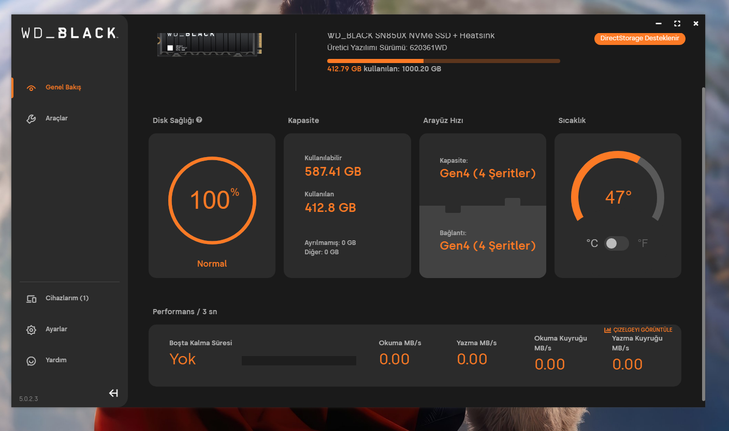The image size is (729, 431).
Task: Click the 100% disk health circle
Action: (x=212, y=201)
